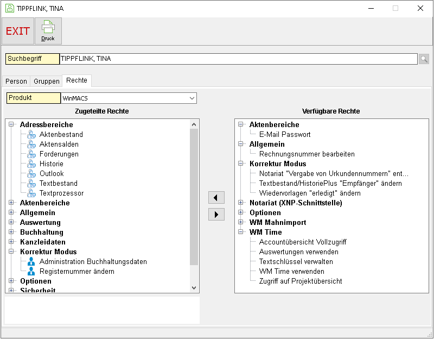Switch to the Gruppen tab

[x=47, y=81]
